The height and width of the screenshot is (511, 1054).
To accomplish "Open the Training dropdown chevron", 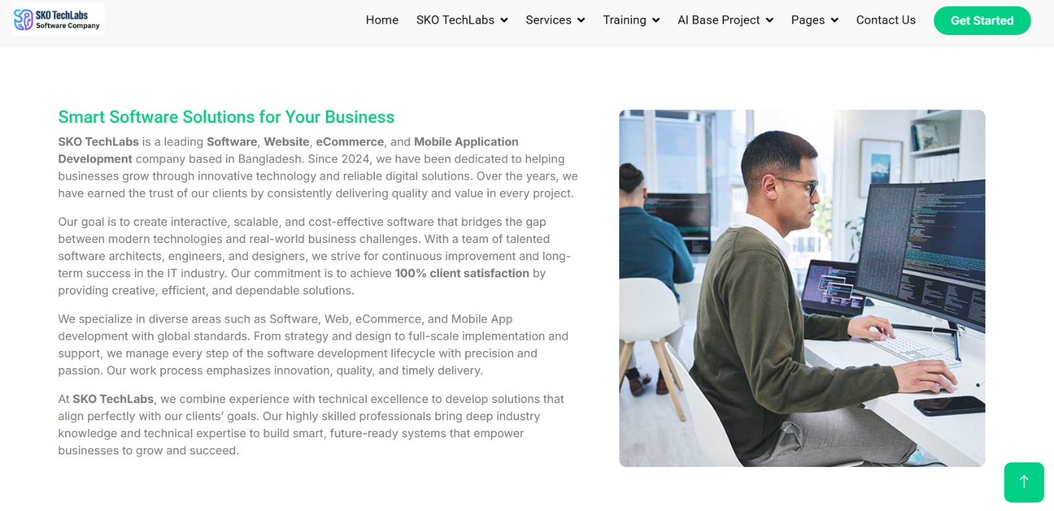I will coord(655,20).
